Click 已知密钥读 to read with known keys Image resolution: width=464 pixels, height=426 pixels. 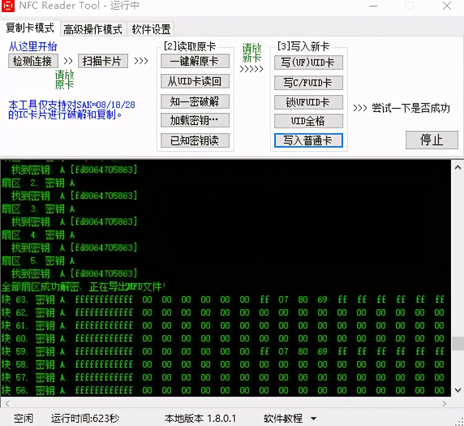click(x=195, y=140)
